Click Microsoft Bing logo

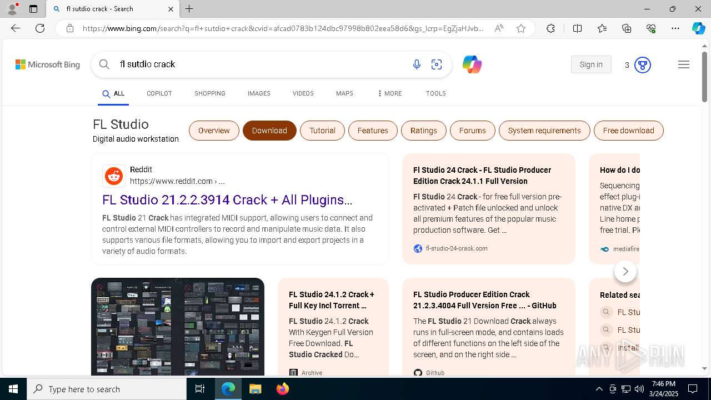tap(48, 65)
